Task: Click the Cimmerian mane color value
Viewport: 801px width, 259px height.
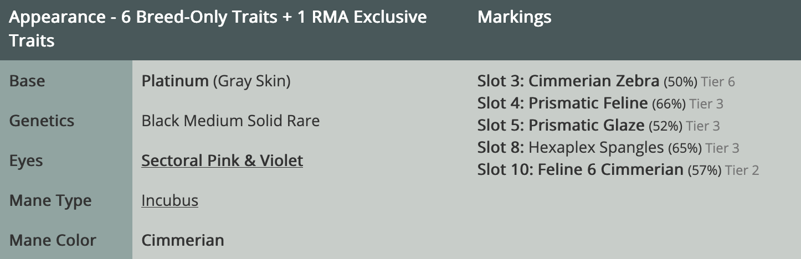Action: (x=183, y=240)
